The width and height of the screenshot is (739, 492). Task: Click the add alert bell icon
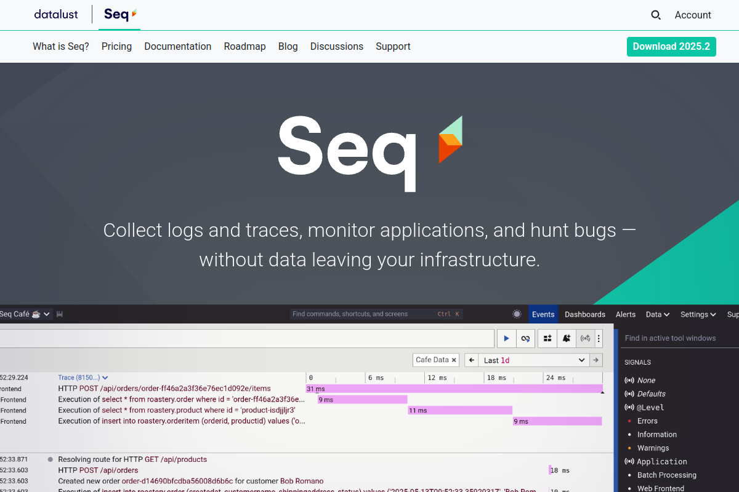567,338
